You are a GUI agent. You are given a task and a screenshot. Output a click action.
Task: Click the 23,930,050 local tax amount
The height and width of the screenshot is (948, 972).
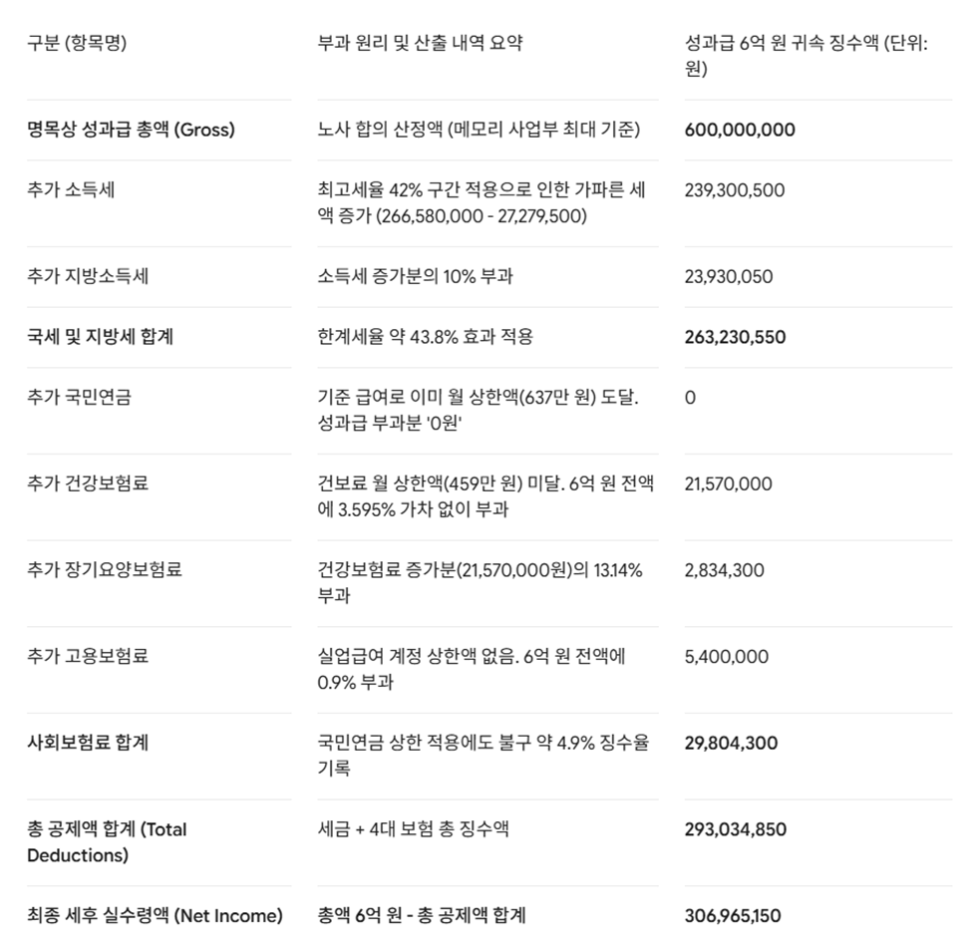pyautogui.click(x=729, y=276)
